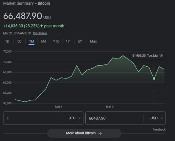This screenshot has width=175, height=141.
Task: Click the 50,000 y-axis label
Action: 7,103
